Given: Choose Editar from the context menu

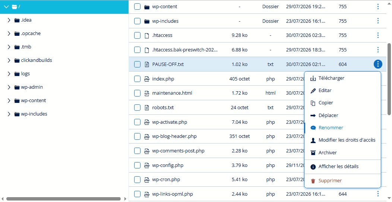Looking at the screenshot, I should [342, 91].
